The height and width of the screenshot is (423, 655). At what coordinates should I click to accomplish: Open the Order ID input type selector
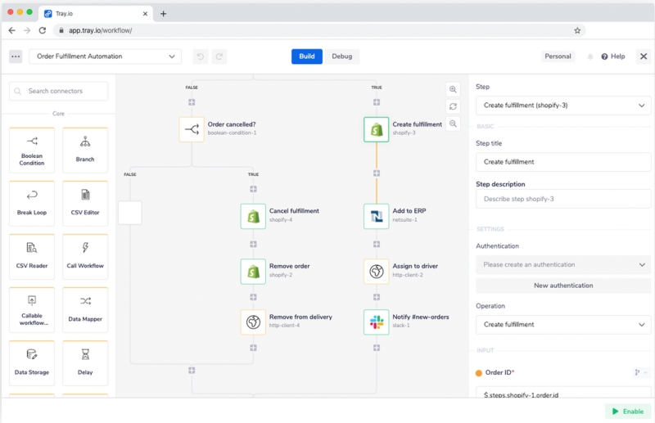click(x=640, y=372)
